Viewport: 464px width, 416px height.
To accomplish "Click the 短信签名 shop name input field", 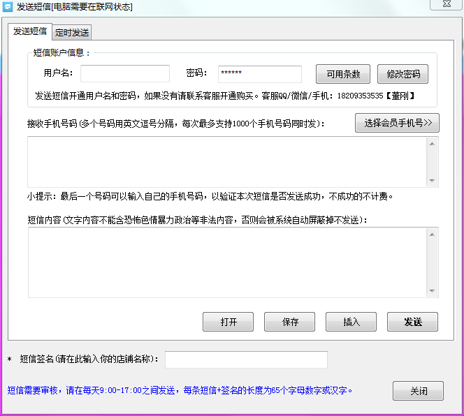I will pos(246,360).
